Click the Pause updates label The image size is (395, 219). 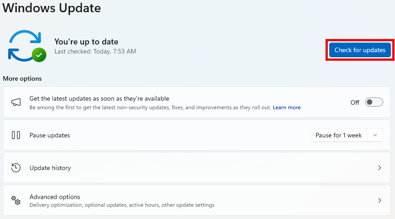tap(49, 135)
